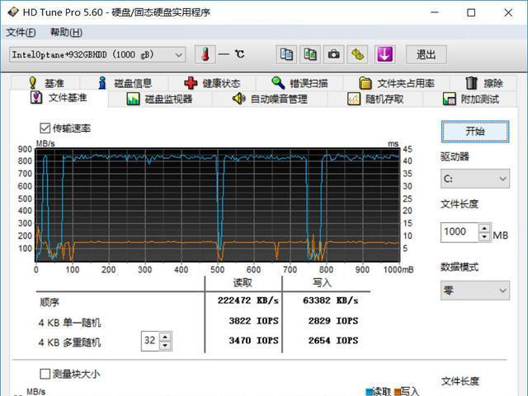528x396 pixels.
Task: Close the HD Tune Pro window
Action: coord(508,12)
